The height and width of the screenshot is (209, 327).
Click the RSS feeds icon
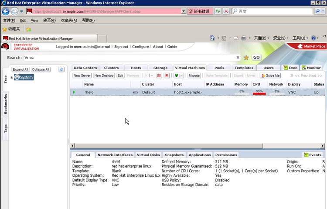(x=224, y=38)
